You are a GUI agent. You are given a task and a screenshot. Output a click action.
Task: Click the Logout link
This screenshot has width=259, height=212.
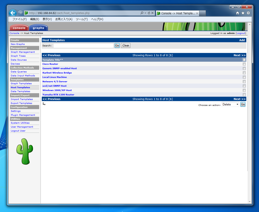click(x=241, y=33)
